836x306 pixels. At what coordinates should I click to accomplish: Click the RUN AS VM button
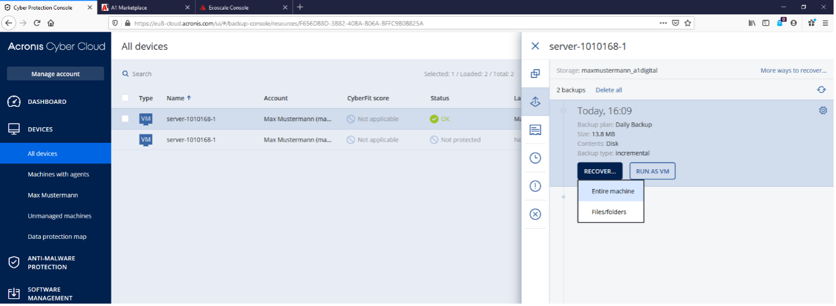point(653,171)
